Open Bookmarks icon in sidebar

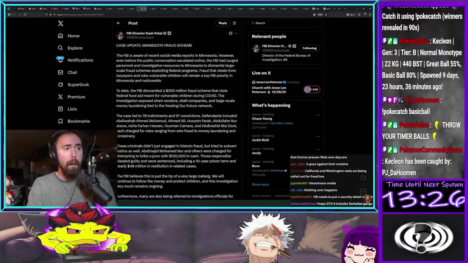click(x=60, y=121)
